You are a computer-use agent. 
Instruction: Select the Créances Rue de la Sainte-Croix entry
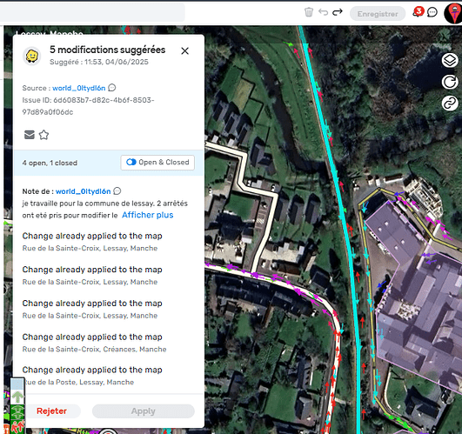click(x=94, y=343)
